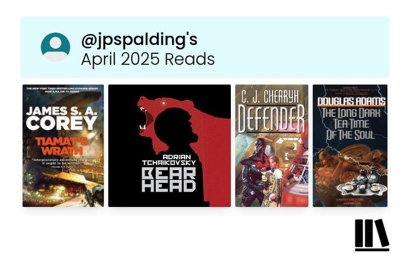The width and height of the screenshot is (410, 269).
Task: Open the DEFENDER title lettering
Action: pyautogui.click(x=272, y=119)
